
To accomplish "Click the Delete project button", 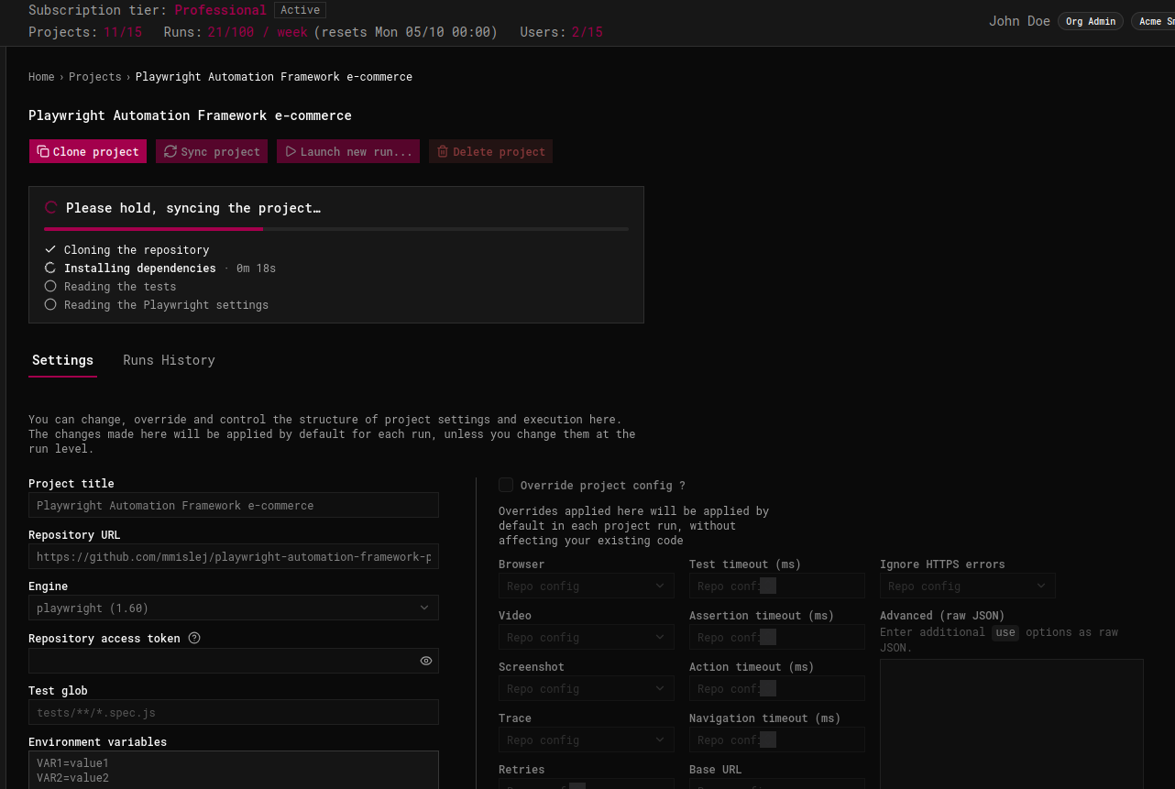I will pyautogui.click(x=490, y=151).
